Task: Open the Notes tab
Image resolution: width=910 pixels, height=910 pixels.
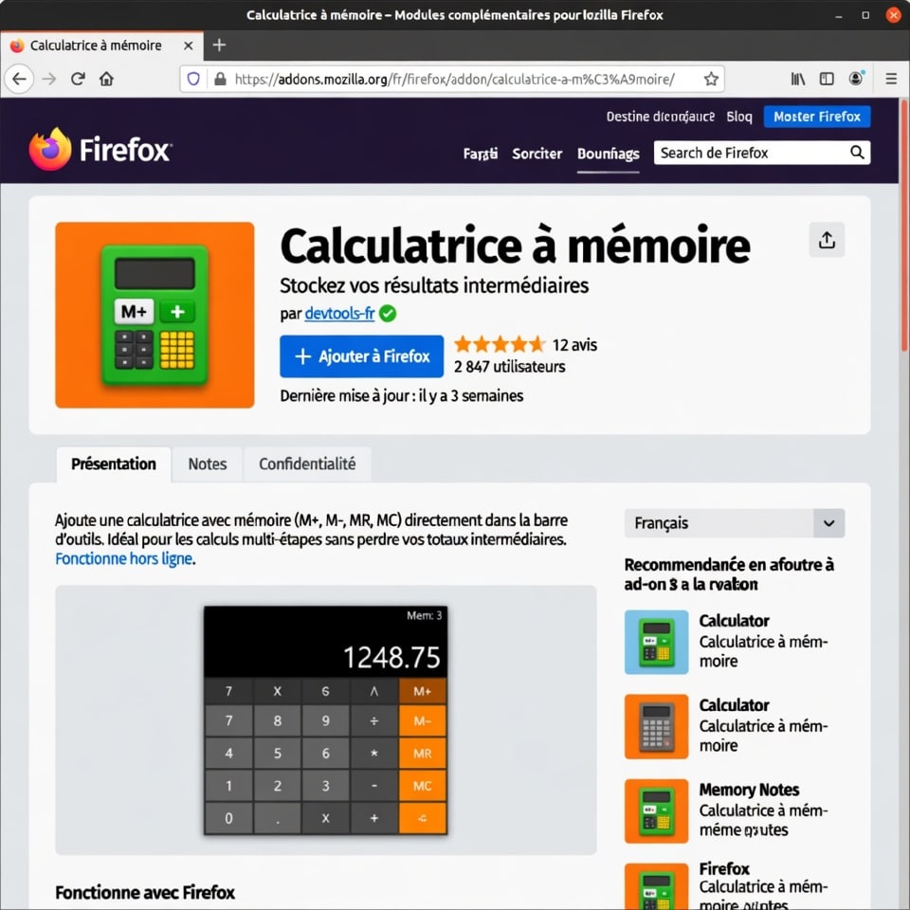Action: pos(208,464)
